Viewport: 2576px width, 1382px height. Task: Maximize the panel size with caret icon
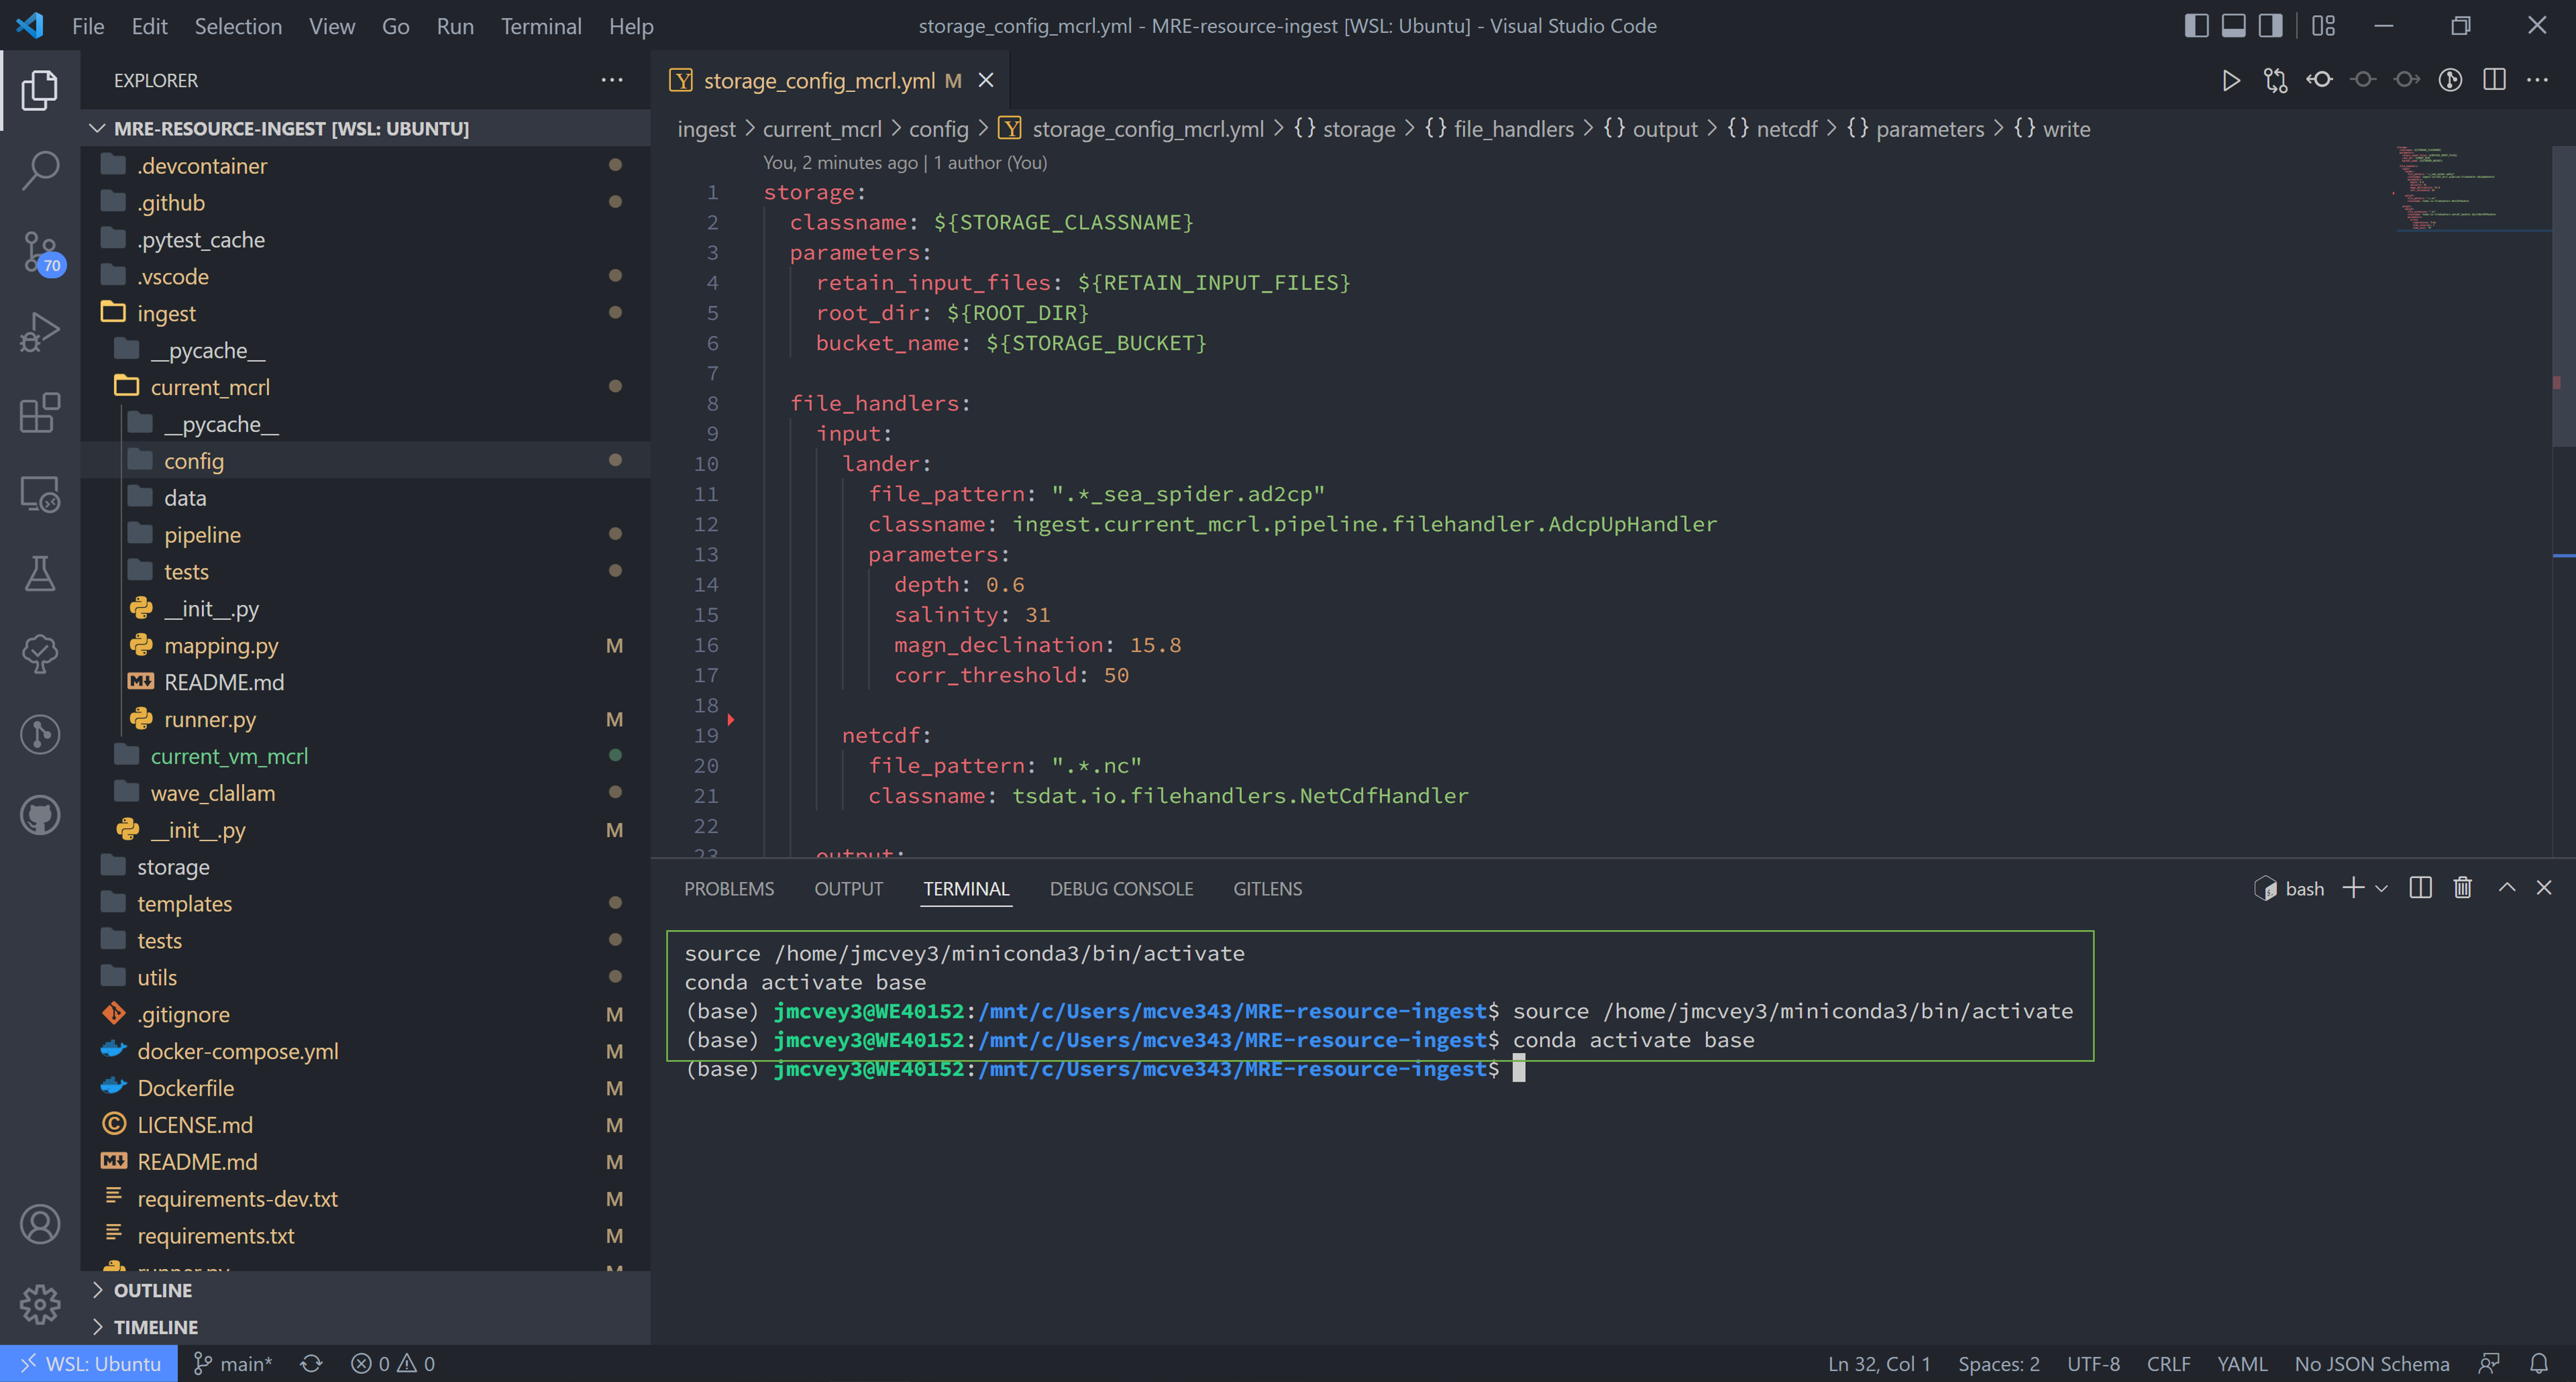coord(2507,888)
